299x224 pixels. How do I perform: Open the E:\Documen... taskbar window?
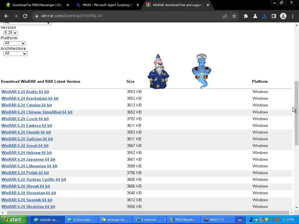pos(82,220)
